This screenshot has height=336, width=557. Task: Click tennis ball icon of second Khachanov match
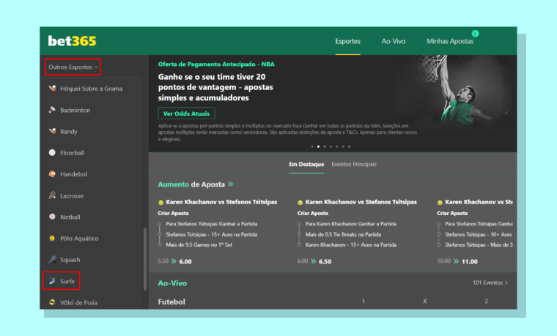coord(300,202)
